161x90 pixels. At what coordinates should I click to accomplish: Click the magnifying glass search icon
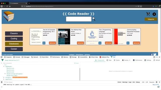94,19
